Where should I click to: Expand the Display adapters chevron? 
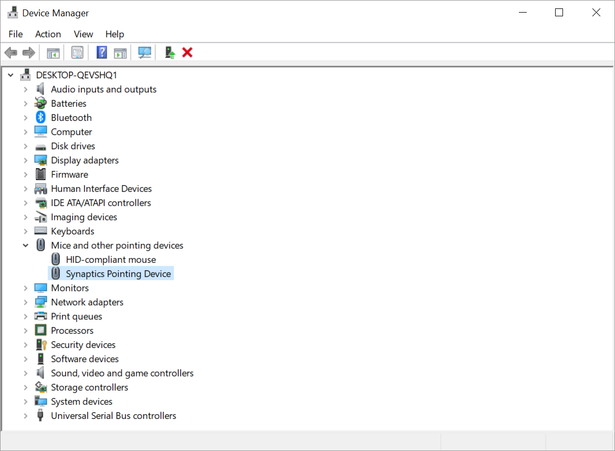[x=26, y=160]
